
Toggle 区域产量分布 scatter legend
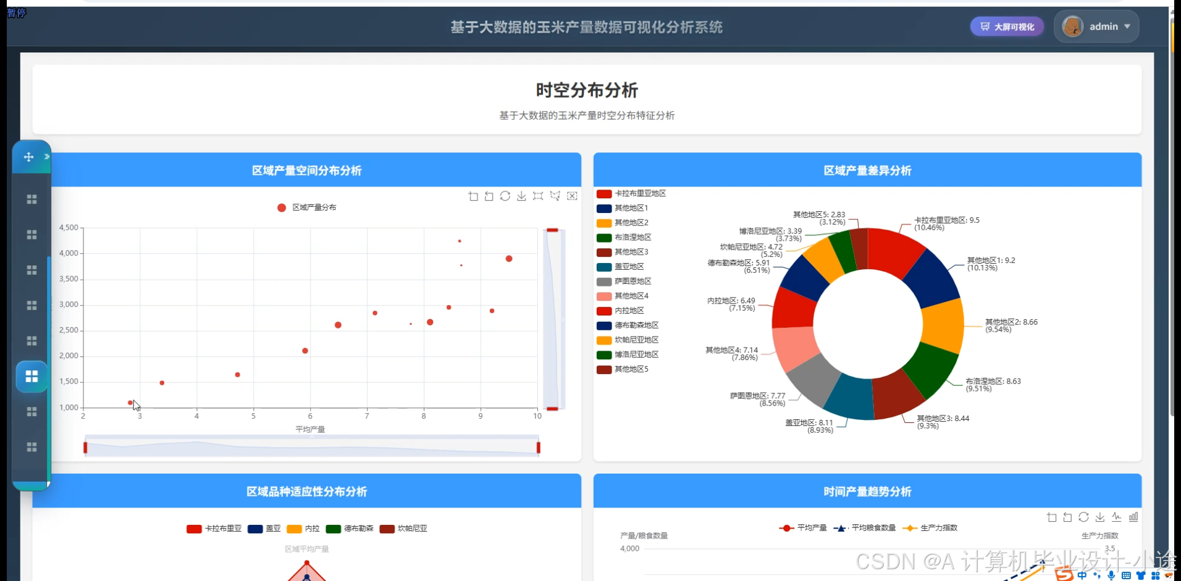[x=307, y=207]
